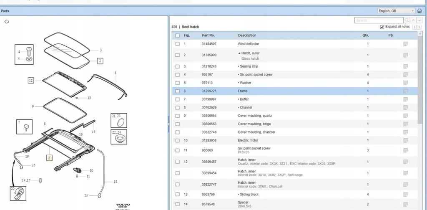Sort by Part No. column header
The width and height of the screenshot is (427, 210).
coord(208,35)
